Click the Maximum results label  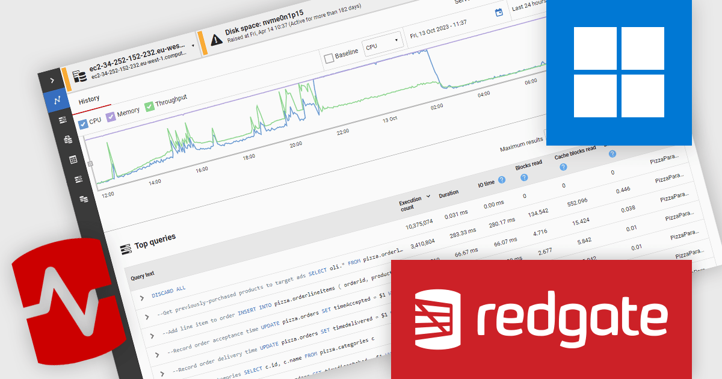click(x=521, y=144)
